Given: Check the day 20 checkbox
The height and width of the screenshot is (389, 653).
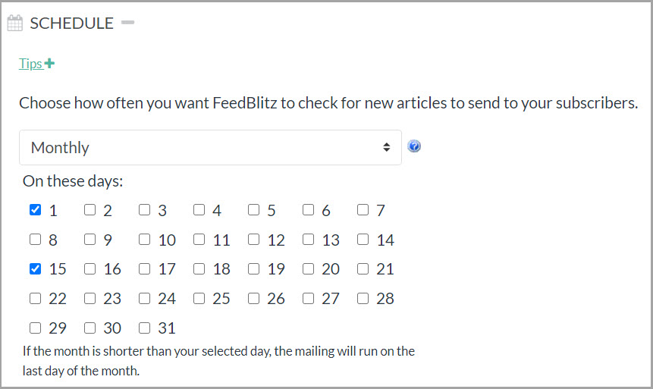Looking at the screenshot, I should tap(309, 268).
